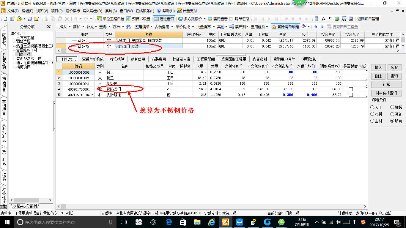Open 费用查看 cost view

pyautogui.click(x=218, y=19)
